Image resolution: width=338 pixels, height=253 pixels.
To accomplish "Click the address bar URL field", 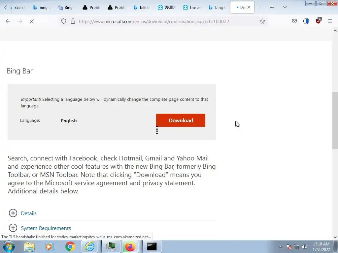I will point(164,21).
